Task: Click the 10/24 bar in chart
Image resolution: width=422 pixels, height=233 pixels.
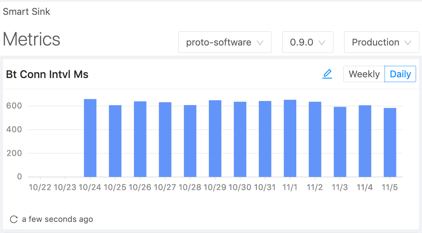Action: pyautogui.click(x=90, y=138)
